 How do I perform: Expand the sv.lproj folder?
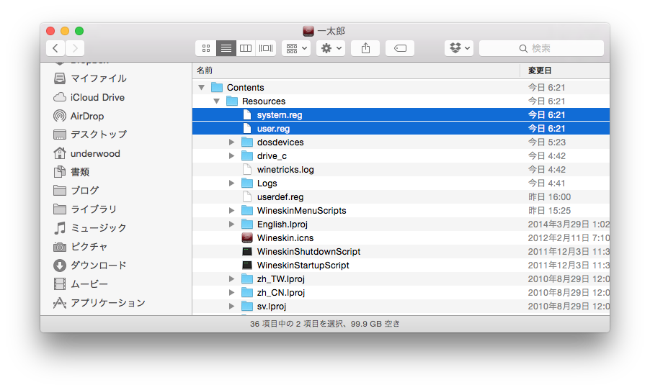231,306
